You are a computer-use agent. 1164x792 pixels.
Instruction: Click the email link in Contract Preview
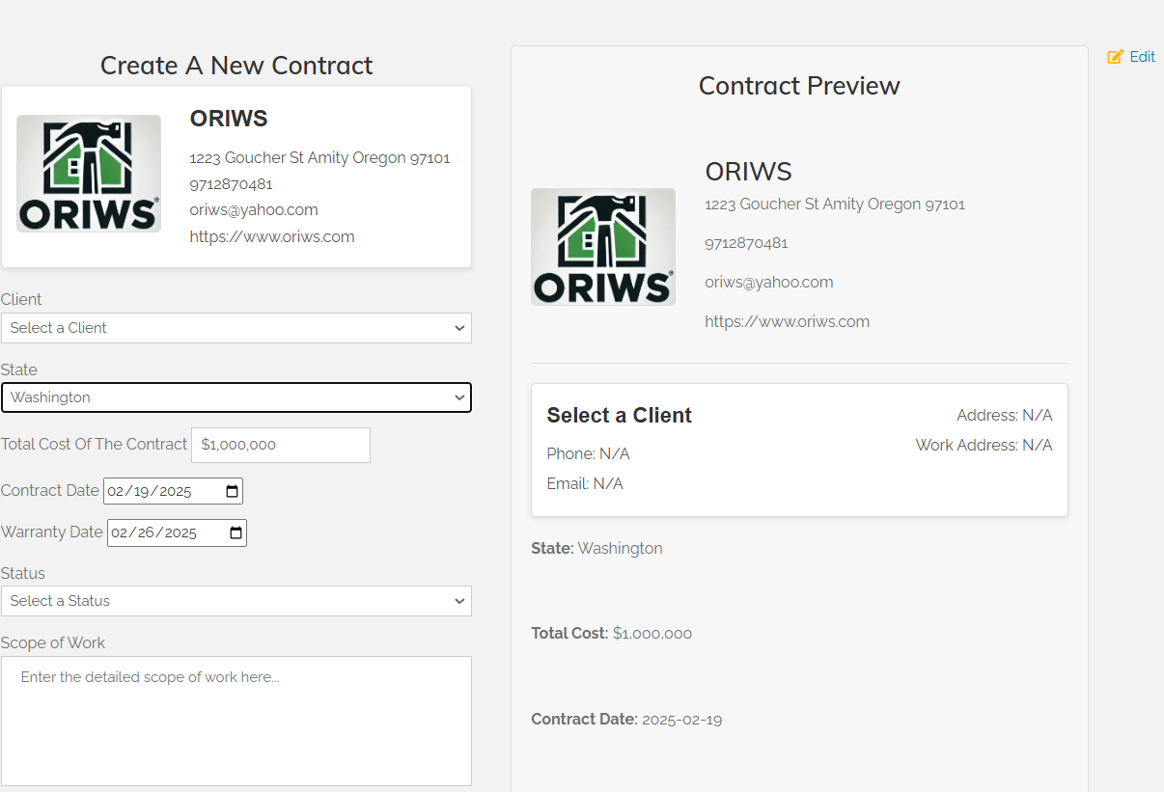(x=768, y=282)
